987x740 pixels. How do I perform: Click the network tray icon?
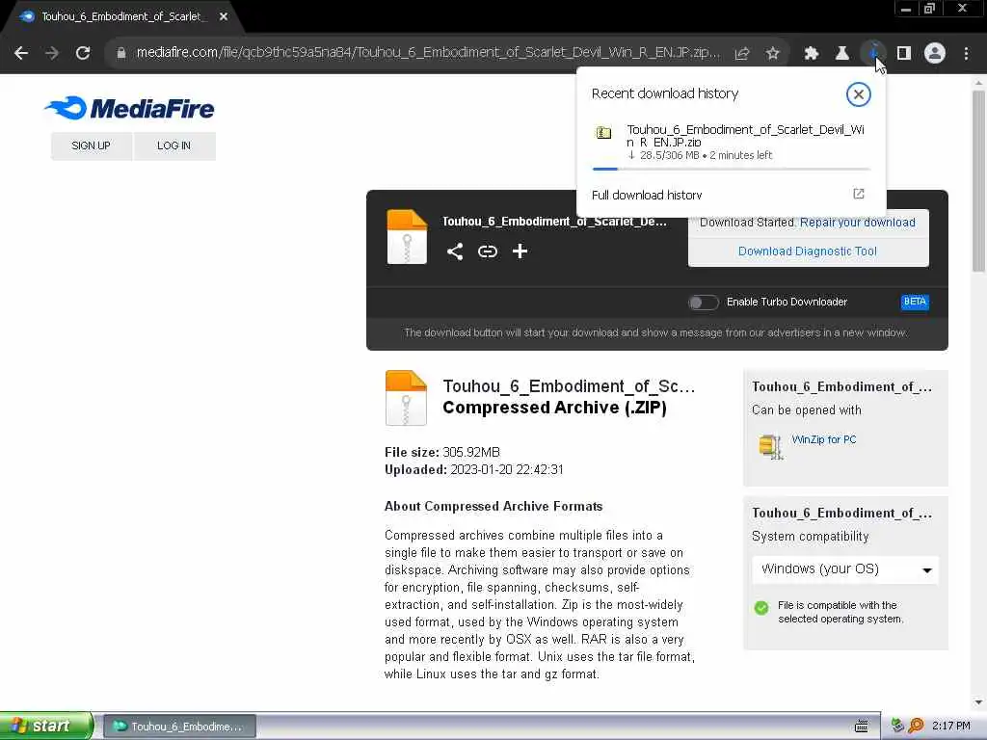(x=897, y=727)
